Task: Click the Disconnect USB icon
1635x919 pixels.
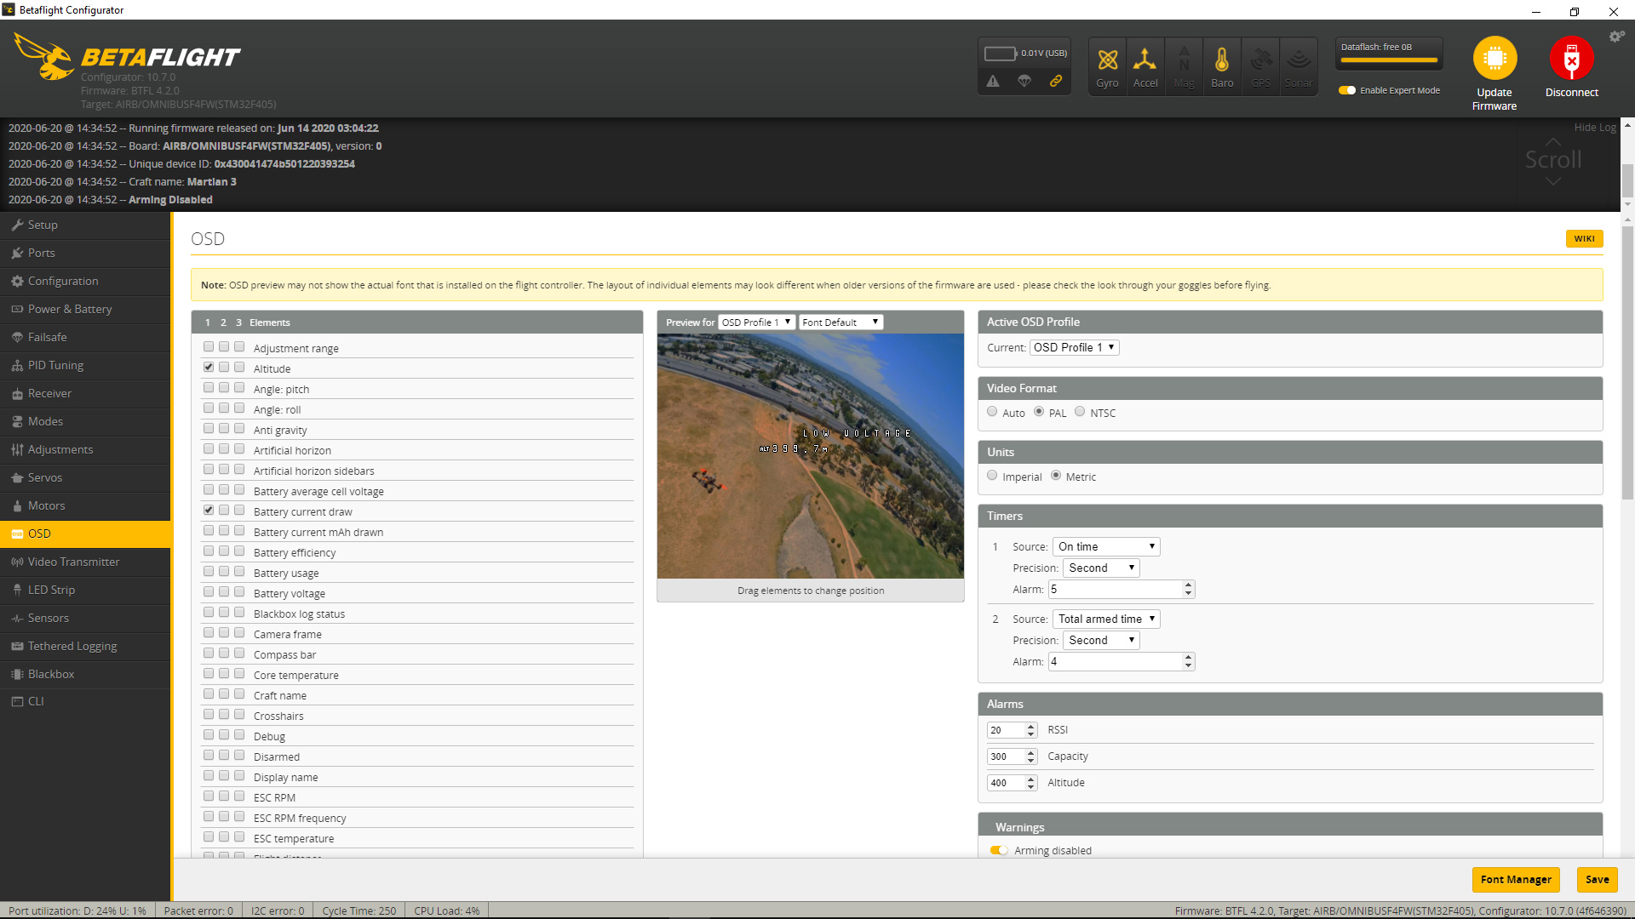Action: [1571, 58]
